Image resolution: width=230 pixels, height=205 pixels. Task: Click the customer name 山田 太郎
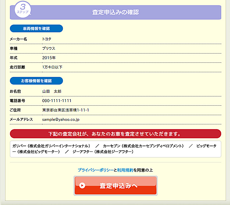click(x=51, y=91)
